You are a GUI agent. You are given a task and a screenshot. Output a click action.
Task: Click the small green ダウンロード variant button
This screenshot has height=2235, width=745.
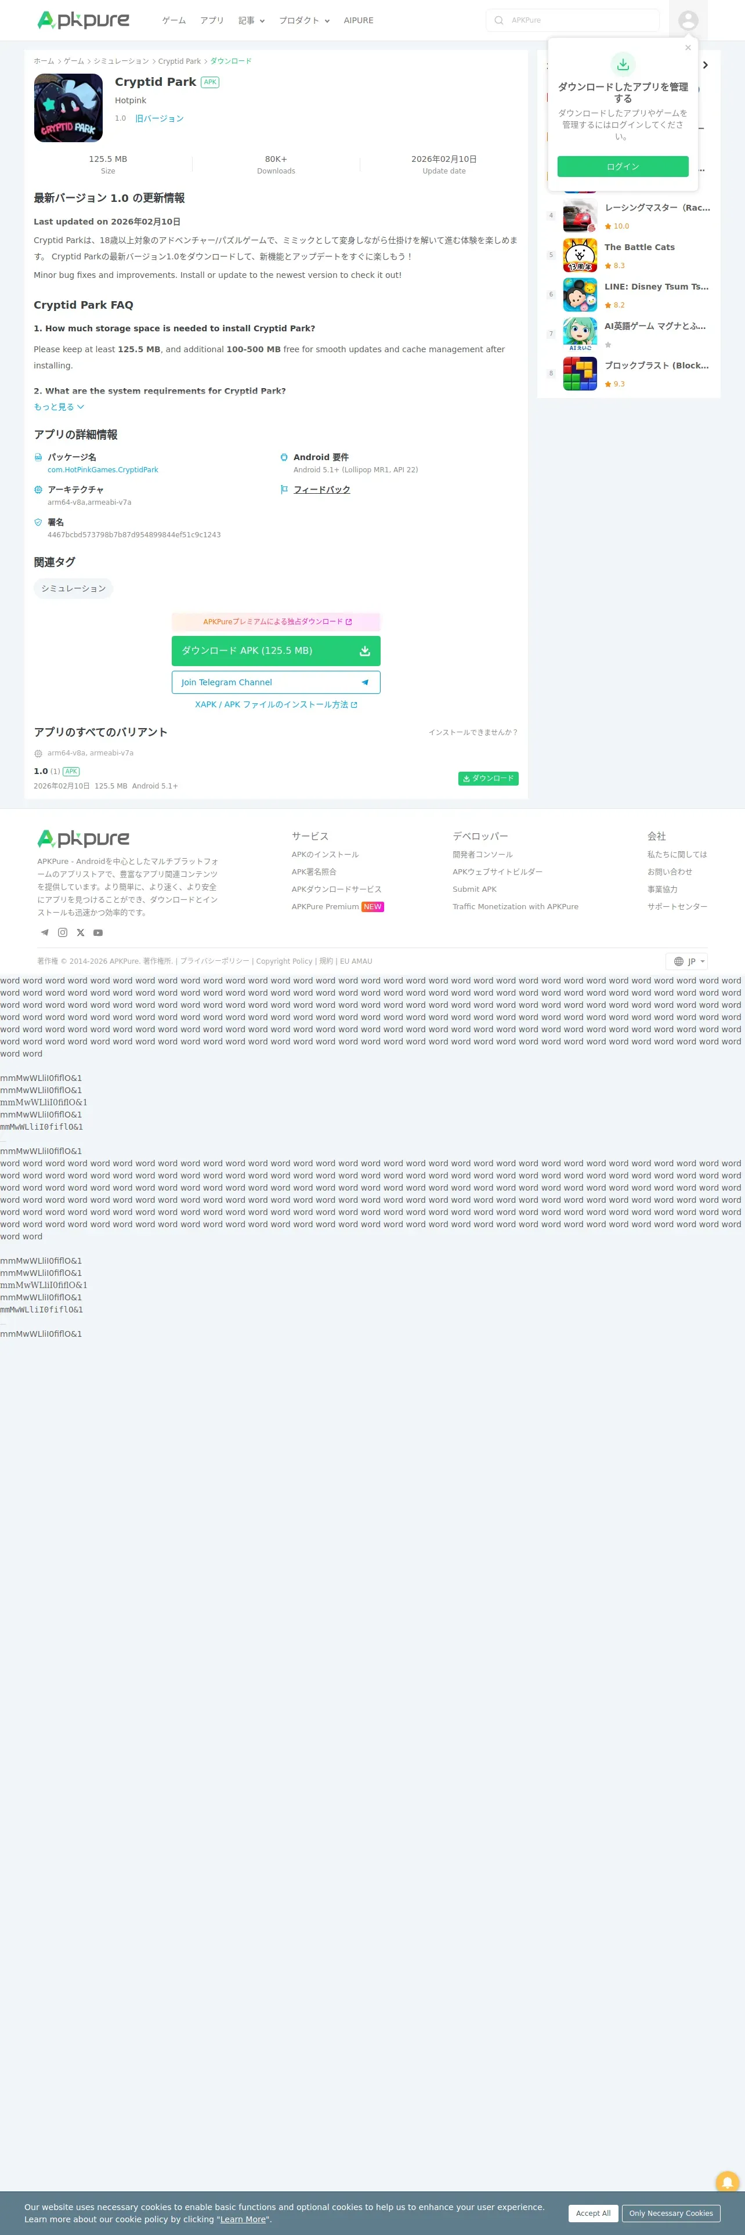(x=489, y=778)
